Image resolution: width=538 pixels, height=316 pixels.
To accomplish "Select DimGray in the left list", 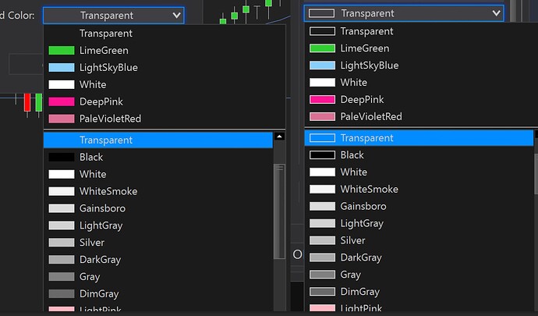I will 98,294.
